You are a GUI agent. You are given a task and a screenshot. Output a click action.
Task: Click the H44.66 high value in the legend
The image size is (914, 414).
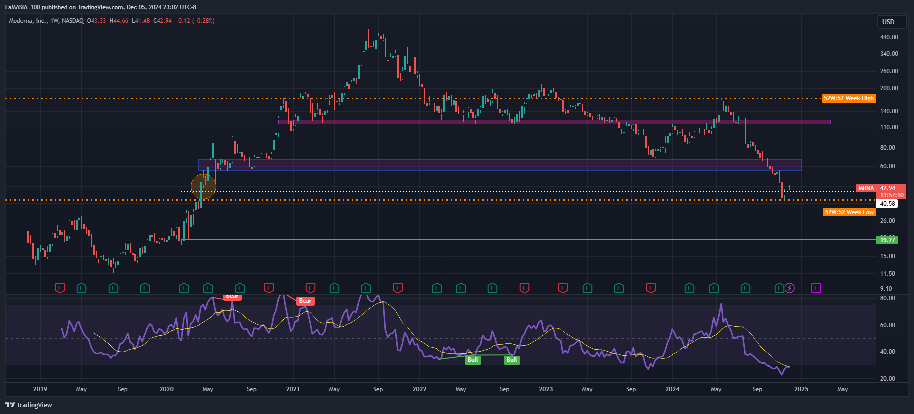click(x=119, y=21)
